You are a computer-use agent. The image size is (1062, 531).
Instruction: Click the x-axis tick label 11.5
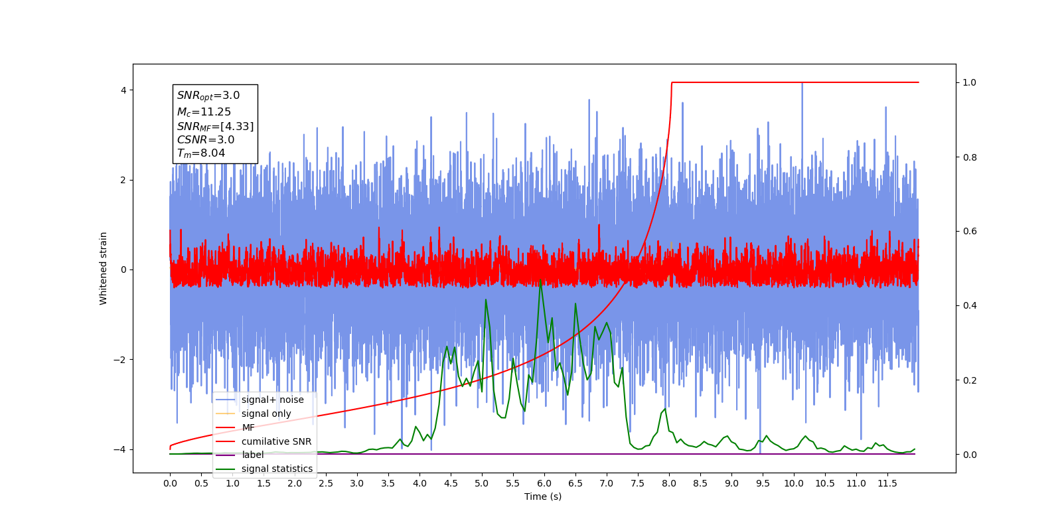887,483
